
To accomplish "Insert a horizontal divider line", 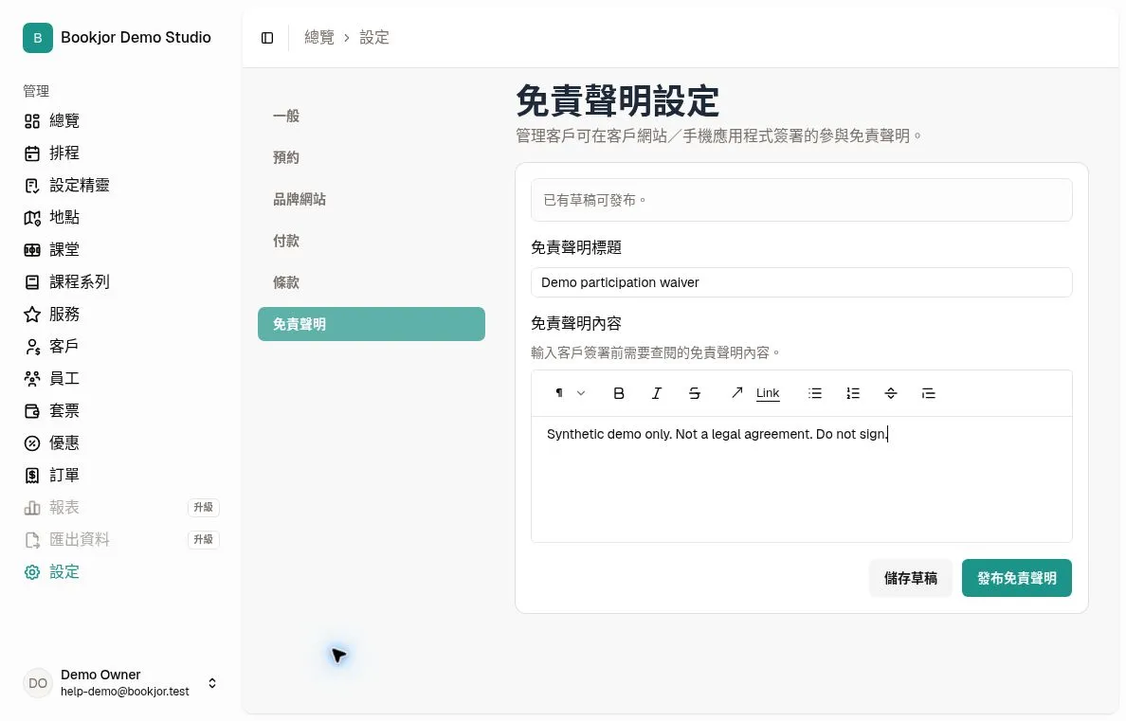I will pyautogui.click(x=890, y=393).
